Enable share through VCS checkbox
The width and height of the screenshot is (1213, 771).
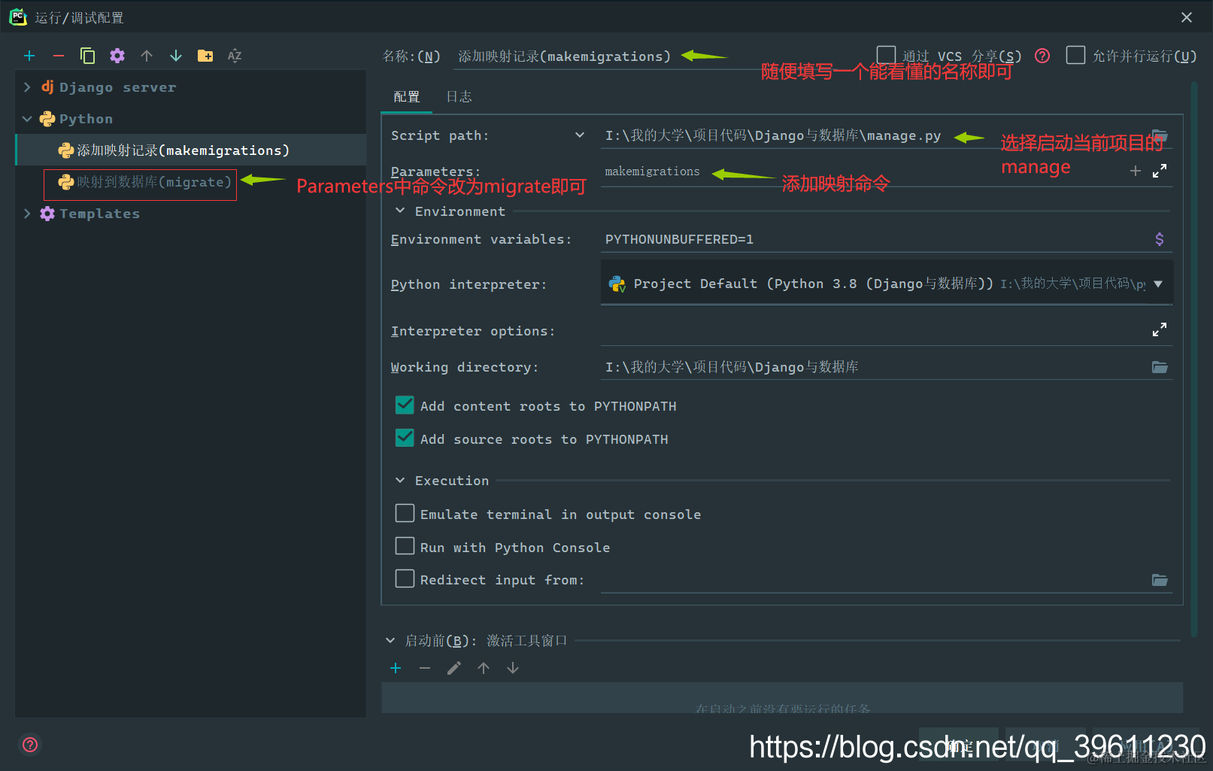pos(887,55)
